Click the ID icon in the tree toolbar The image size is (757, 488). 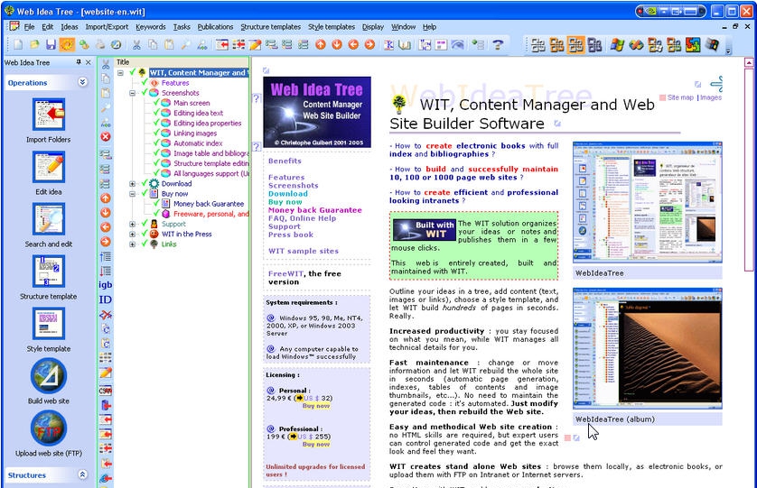coord(106,299)
